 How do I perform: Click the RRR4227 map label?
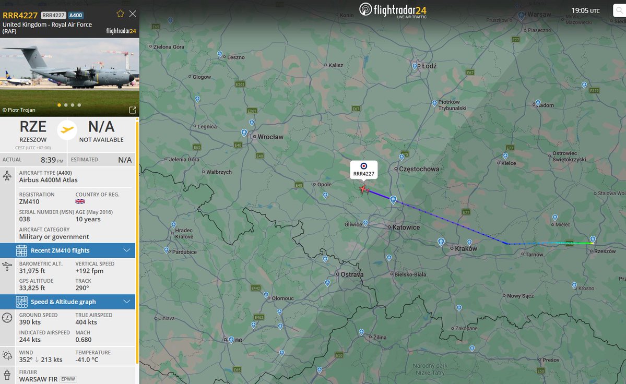coord(364,170)
